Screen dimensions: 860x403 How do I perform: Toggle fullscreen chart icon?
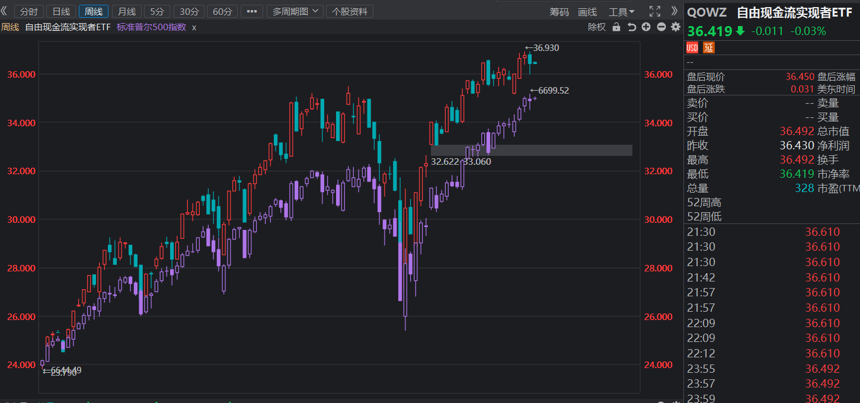654,11
